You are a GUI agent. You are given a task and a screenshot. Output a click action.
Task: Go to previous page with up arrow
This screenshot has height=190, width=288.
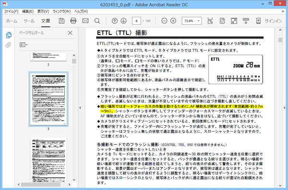[x=115, y=21]
